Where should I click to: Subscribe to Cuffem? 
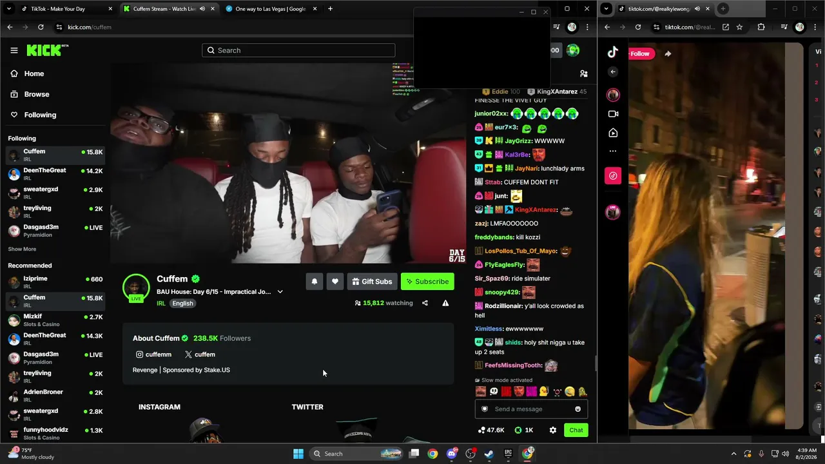427,282
